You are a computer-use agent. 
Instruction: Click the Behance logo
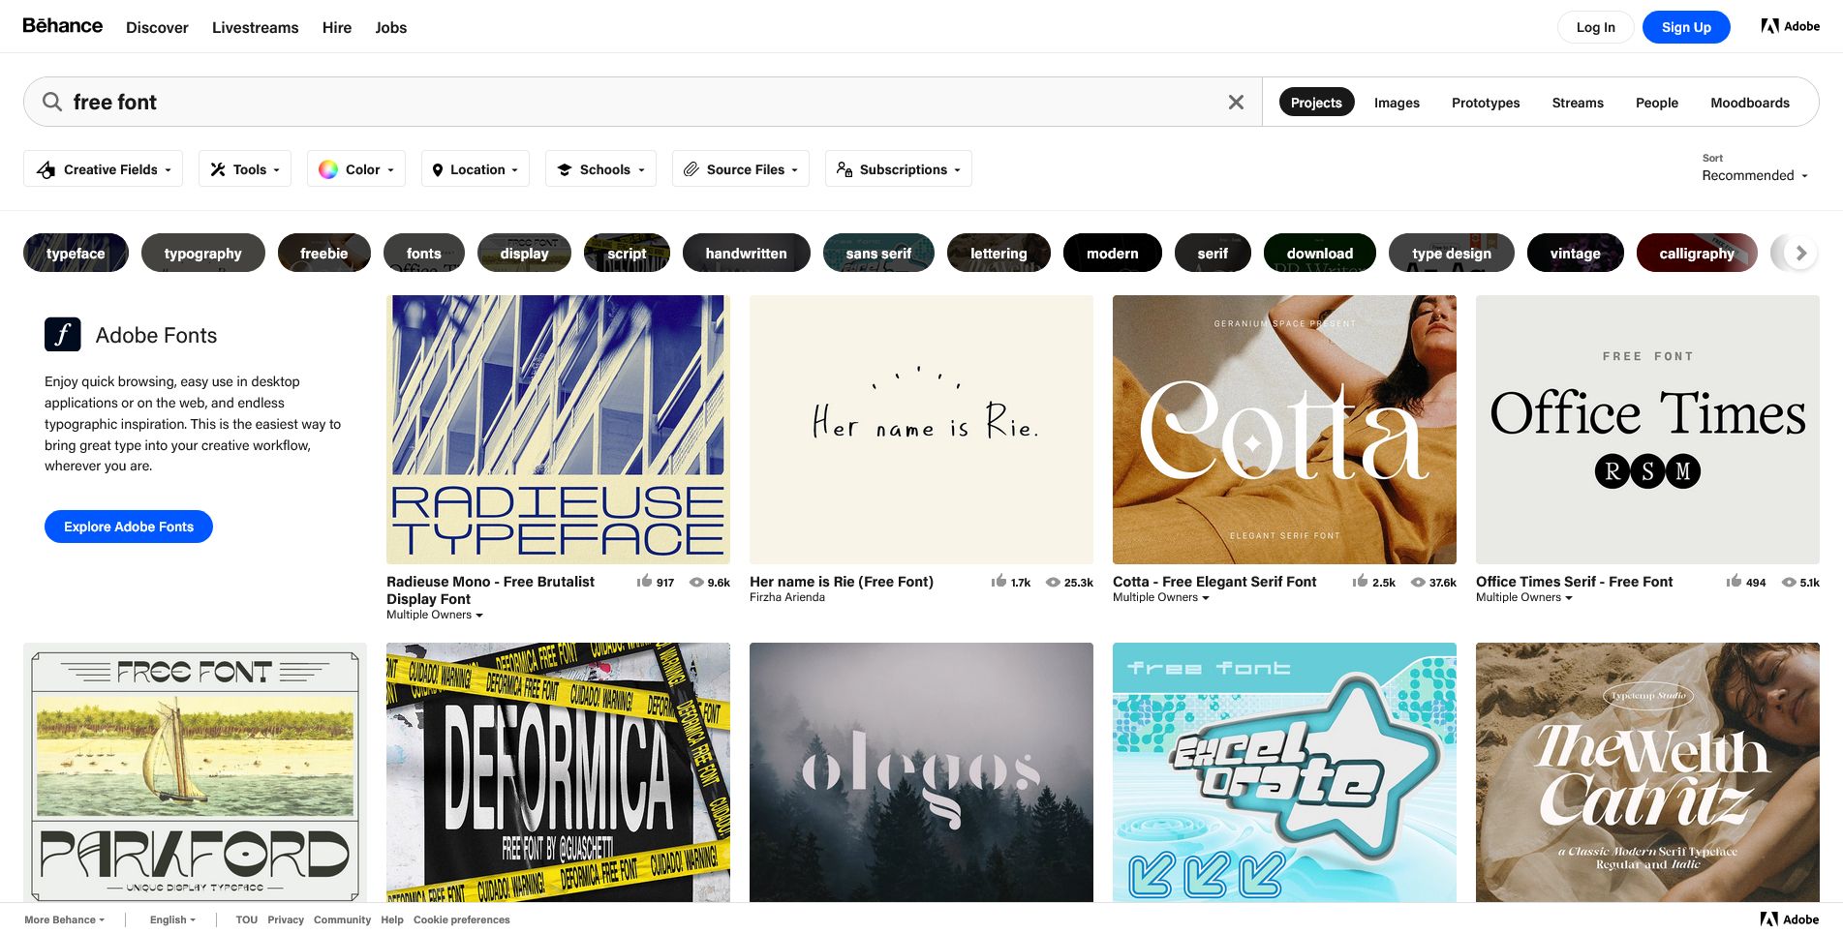(63, 26)
